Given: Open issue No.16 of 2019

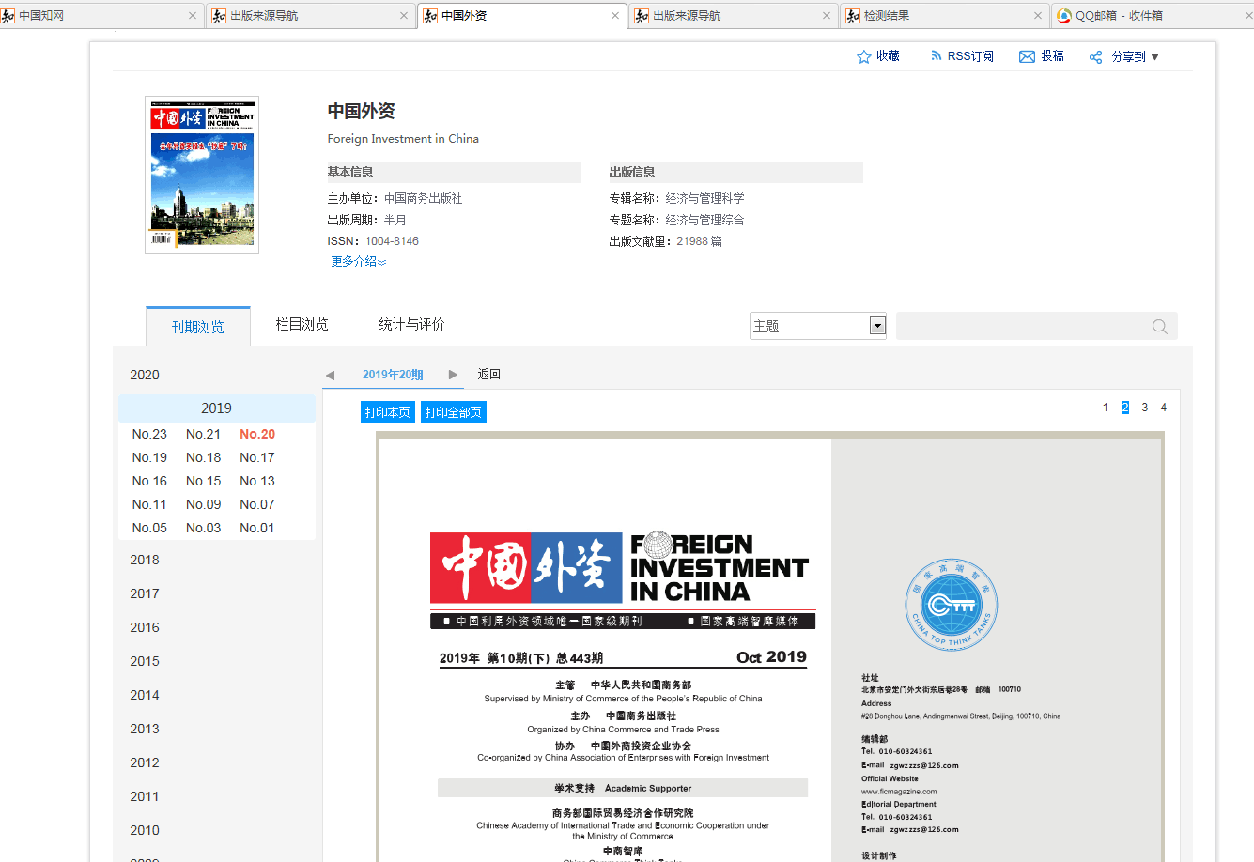Looking at the screenshot, I should pos(149,481).
